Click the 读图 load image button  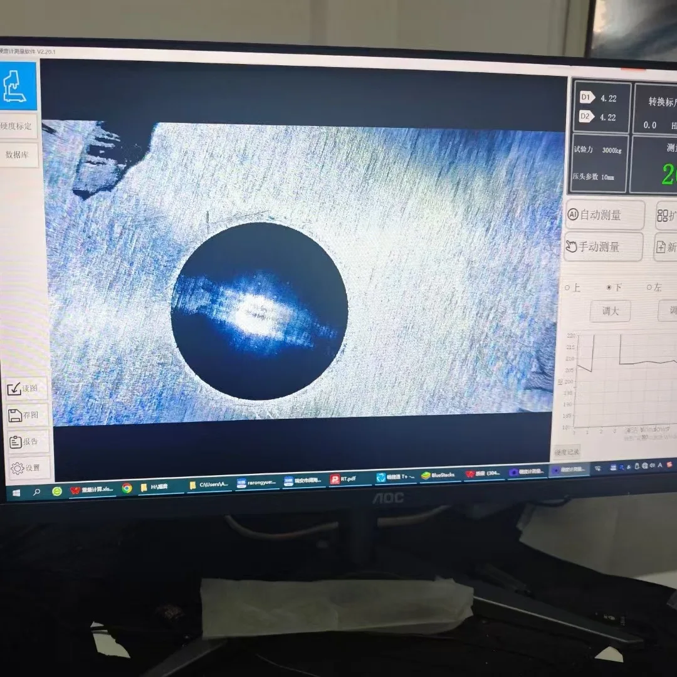[x=26, y=389]
